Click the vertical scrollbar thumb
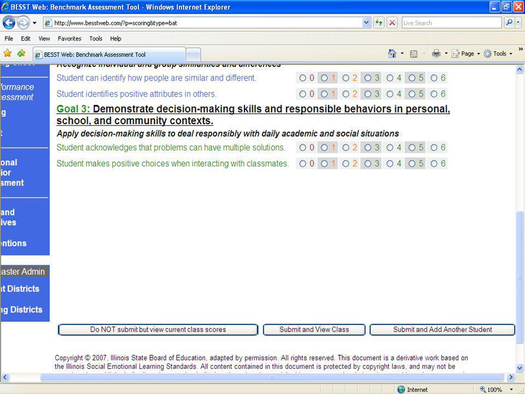 (520, 277)
